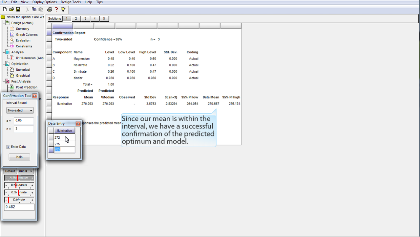Image resolution: width=420 pixels, height=237 pixels.
Task: Open the View menu
Action: coord(25,2)
